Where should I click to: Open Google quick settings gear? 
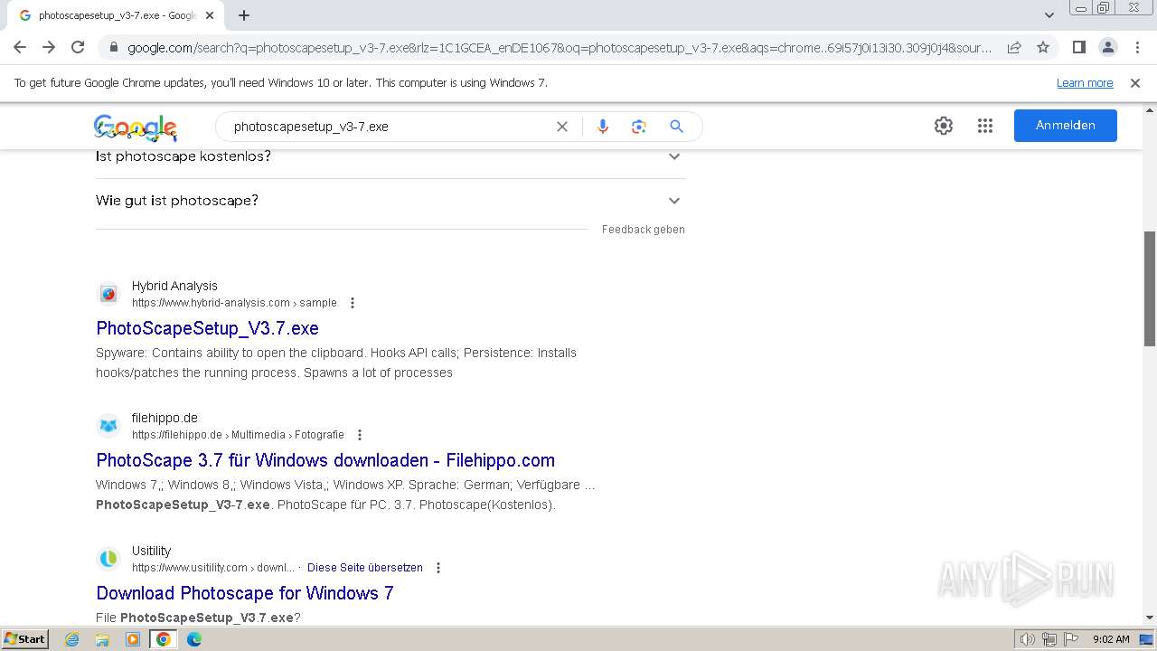click(944, 126)
